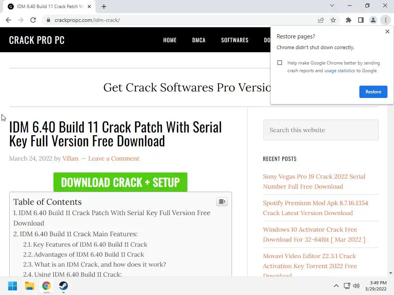
Task: Click the crackpropc.com address bar URL
Action: point(87,20)
